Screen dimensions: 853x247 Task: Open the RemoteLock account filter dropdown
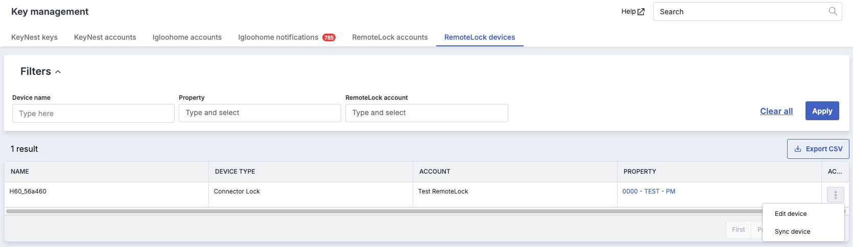pos(426,113)
